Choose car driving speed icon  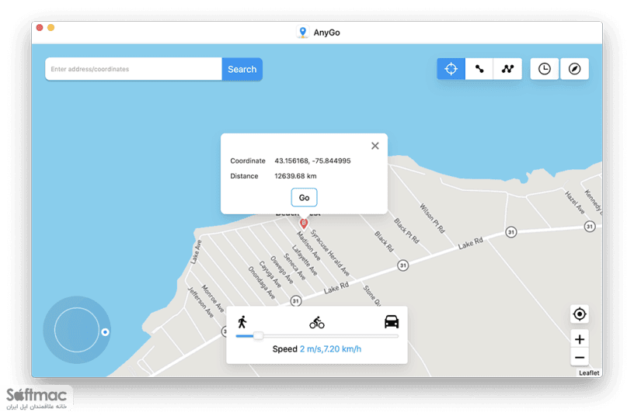(392, 322)
